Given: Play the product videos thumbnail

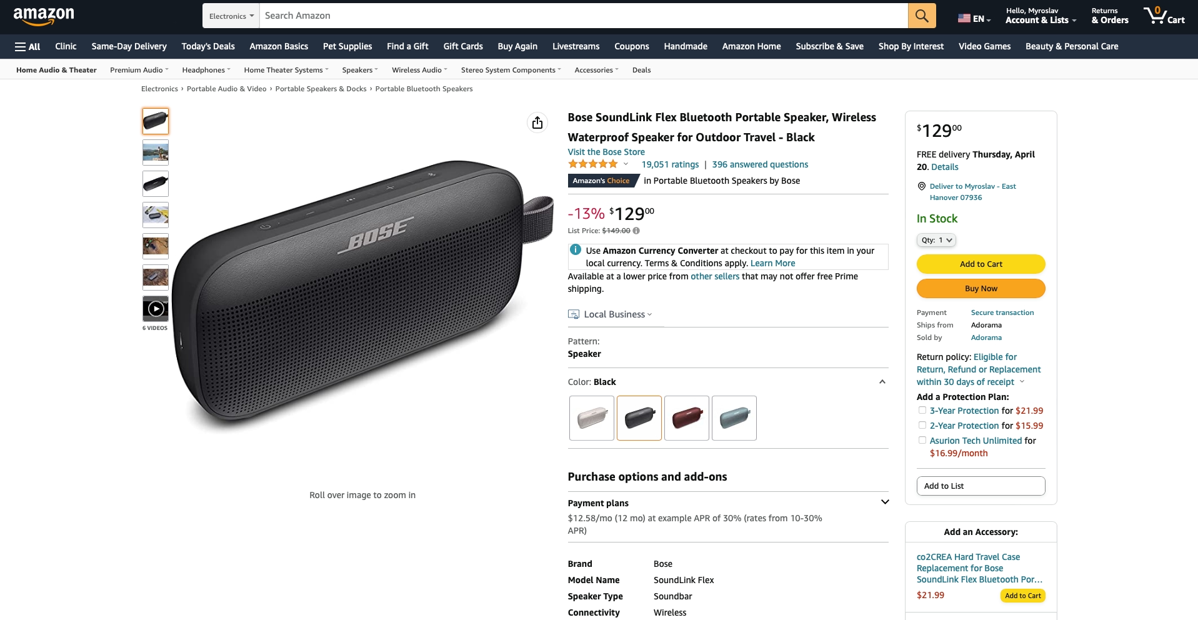Looking at the screenshot, I should (156, 309).
